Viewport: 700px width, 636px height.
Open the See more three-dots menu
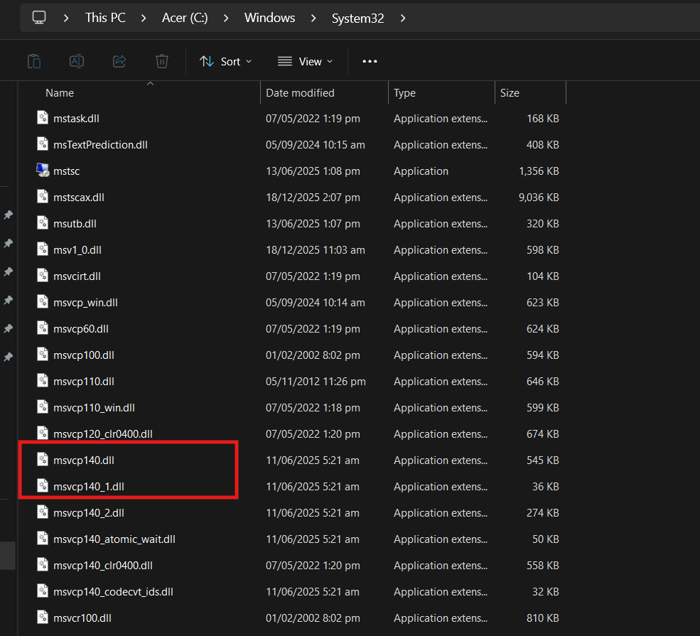(370, 61)
